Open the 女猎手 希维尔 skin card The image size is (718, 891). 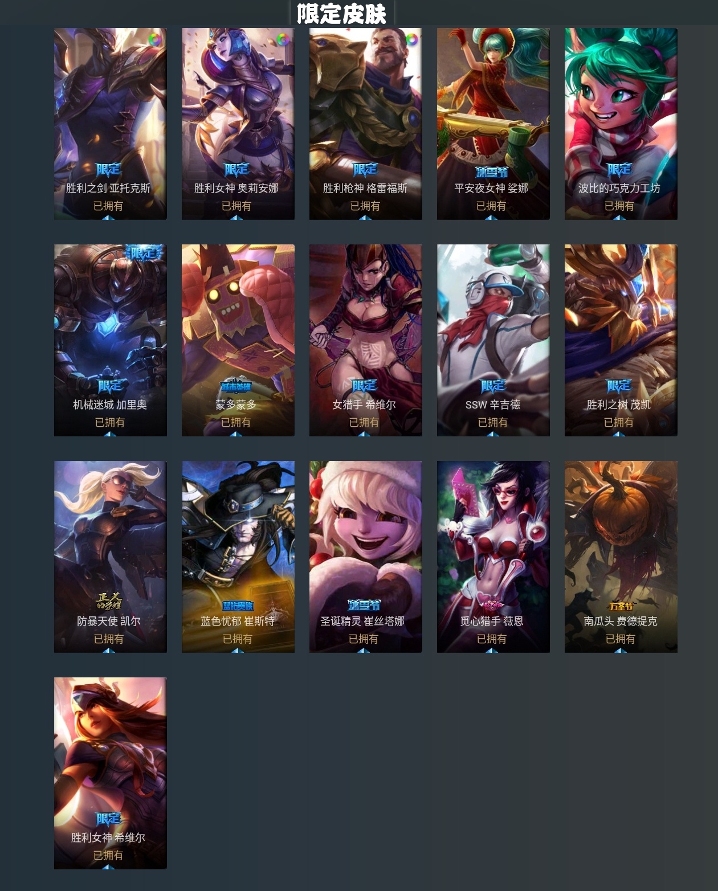point(366,340)
